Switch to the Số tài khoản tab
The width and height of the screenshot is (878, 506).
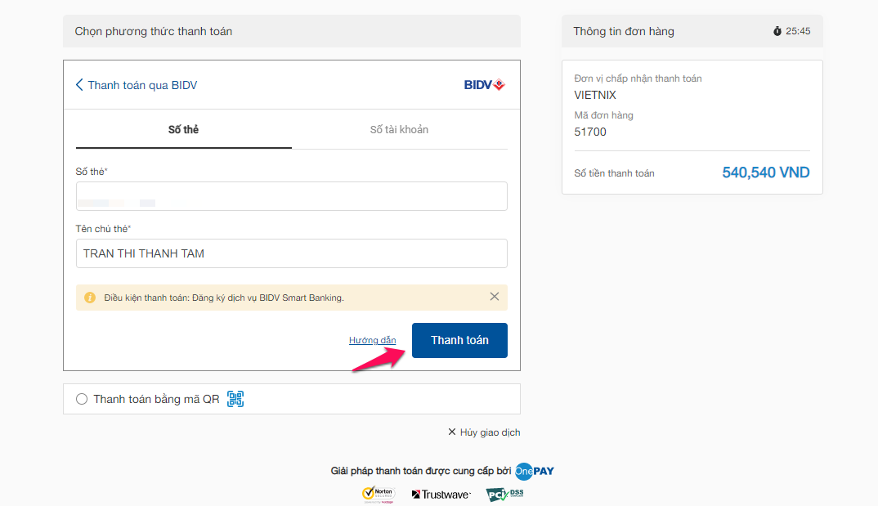399,130
